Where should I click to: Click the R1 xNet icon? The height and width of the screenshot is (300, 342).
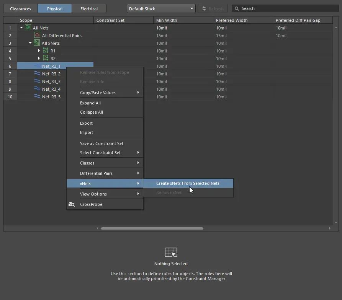click(x=45, y=51)
